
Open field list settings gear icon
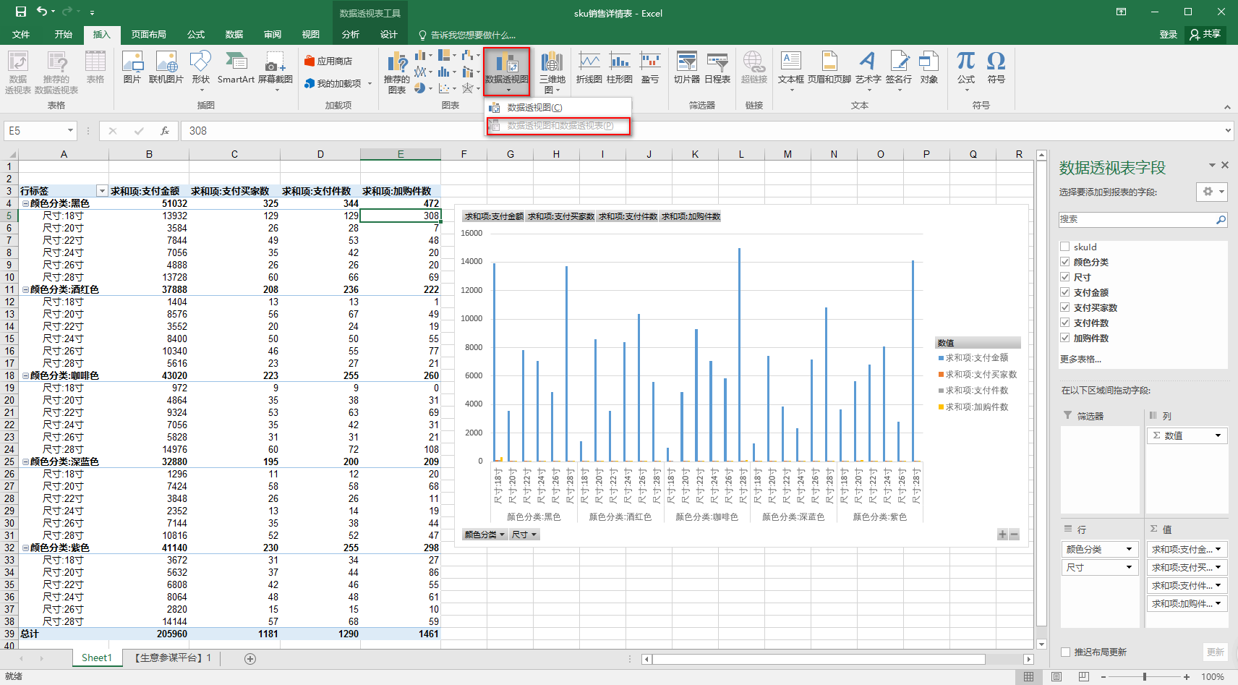coord(1212,192)
